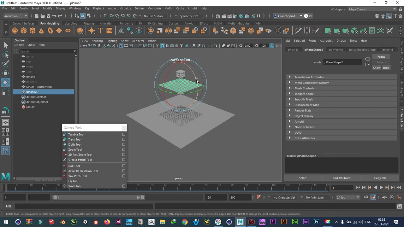Open Roll Tool options box
Screen dimensions: 404x227
click(x=124, y=166)
